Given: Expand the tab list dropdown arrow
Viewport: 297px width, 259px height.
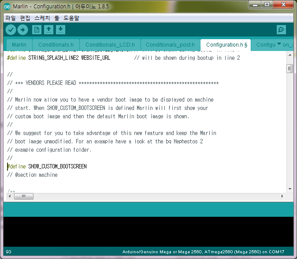Looking at the screenshot, I should [279, 44].
